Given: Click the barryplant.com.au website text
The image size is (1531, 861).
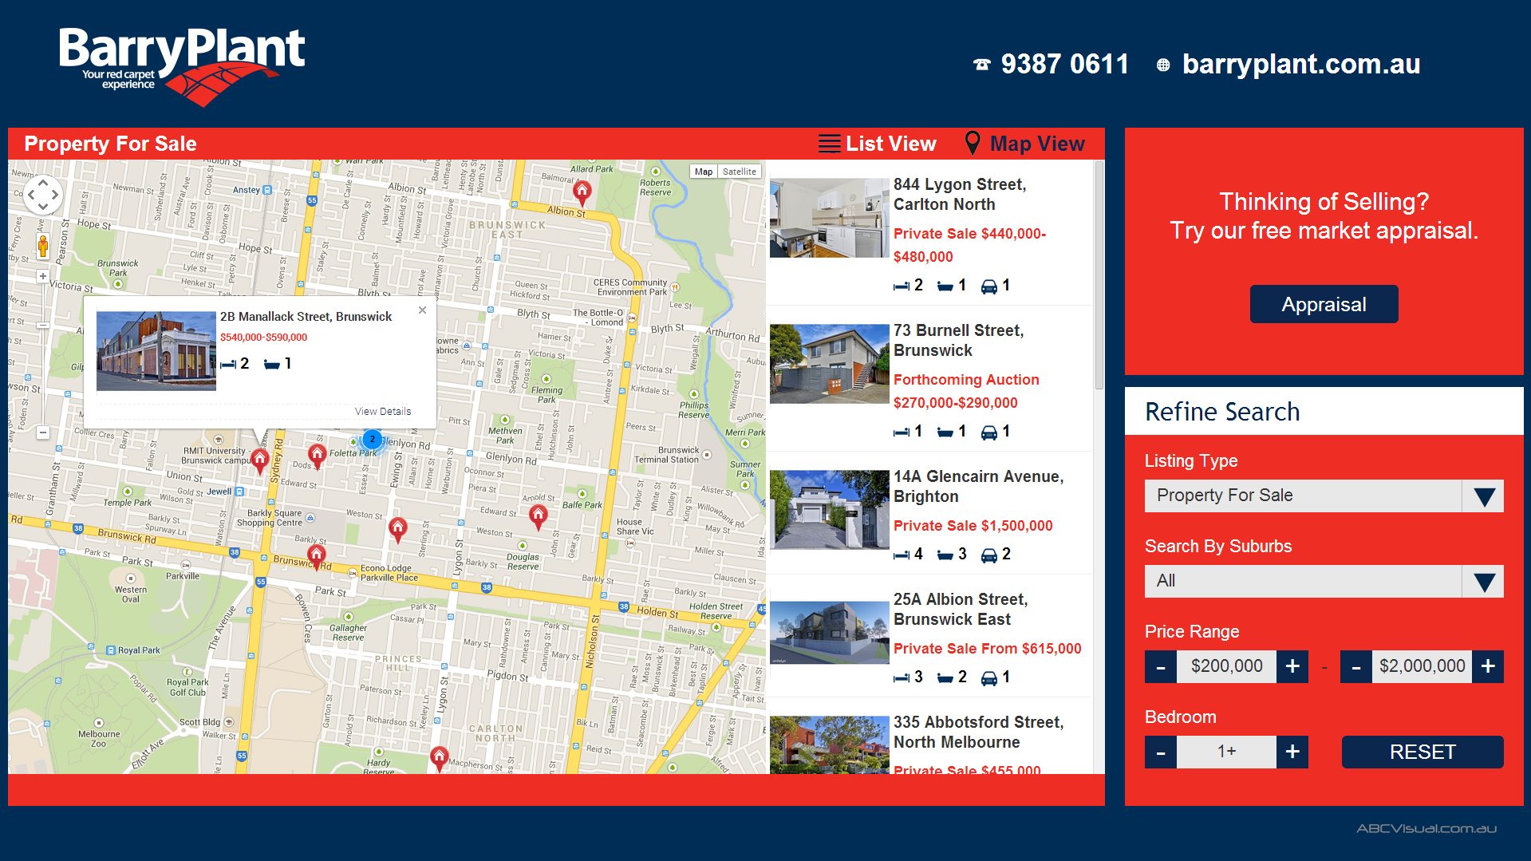Looking at the screenshot, I should coord(1301,64).
